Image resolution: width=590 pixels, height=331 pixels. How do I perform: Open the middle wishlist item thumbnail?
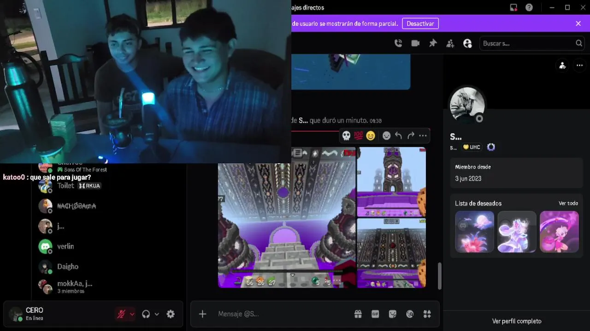(x=517, y=232)
